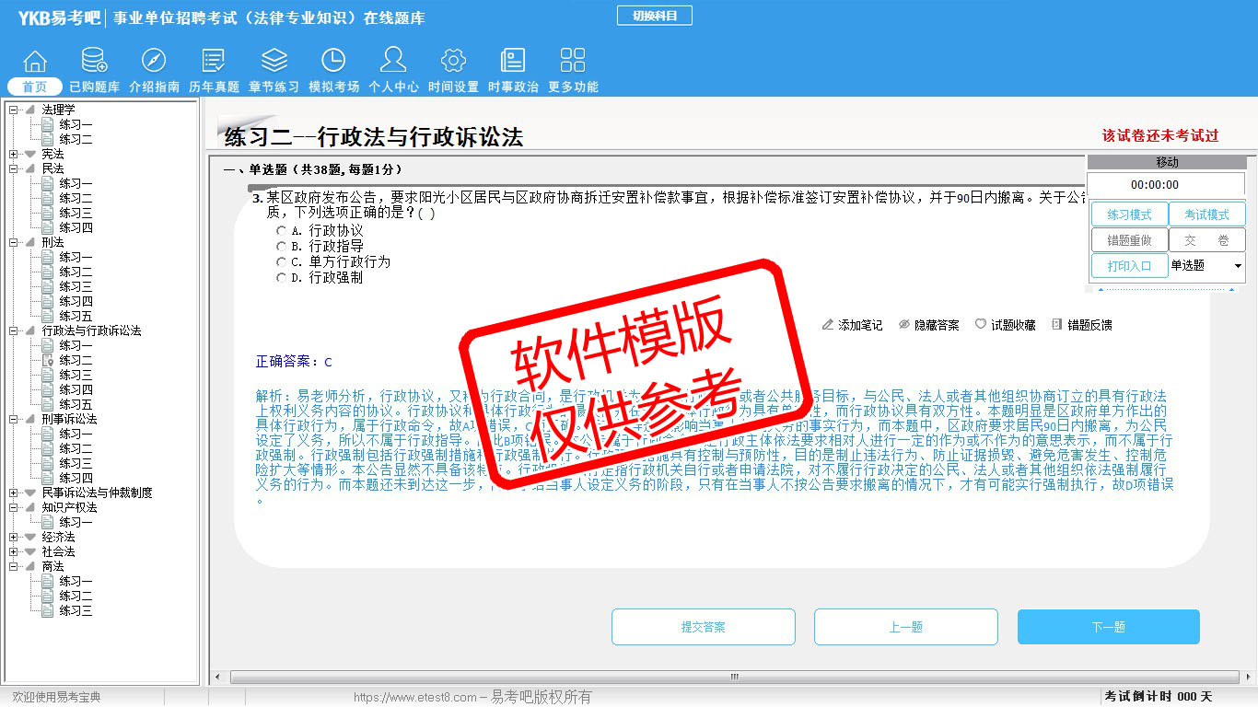Open the 已购题库 database icon
Image resolution: width=1258 pixels, height=707 pixels.
click(94, 62)
